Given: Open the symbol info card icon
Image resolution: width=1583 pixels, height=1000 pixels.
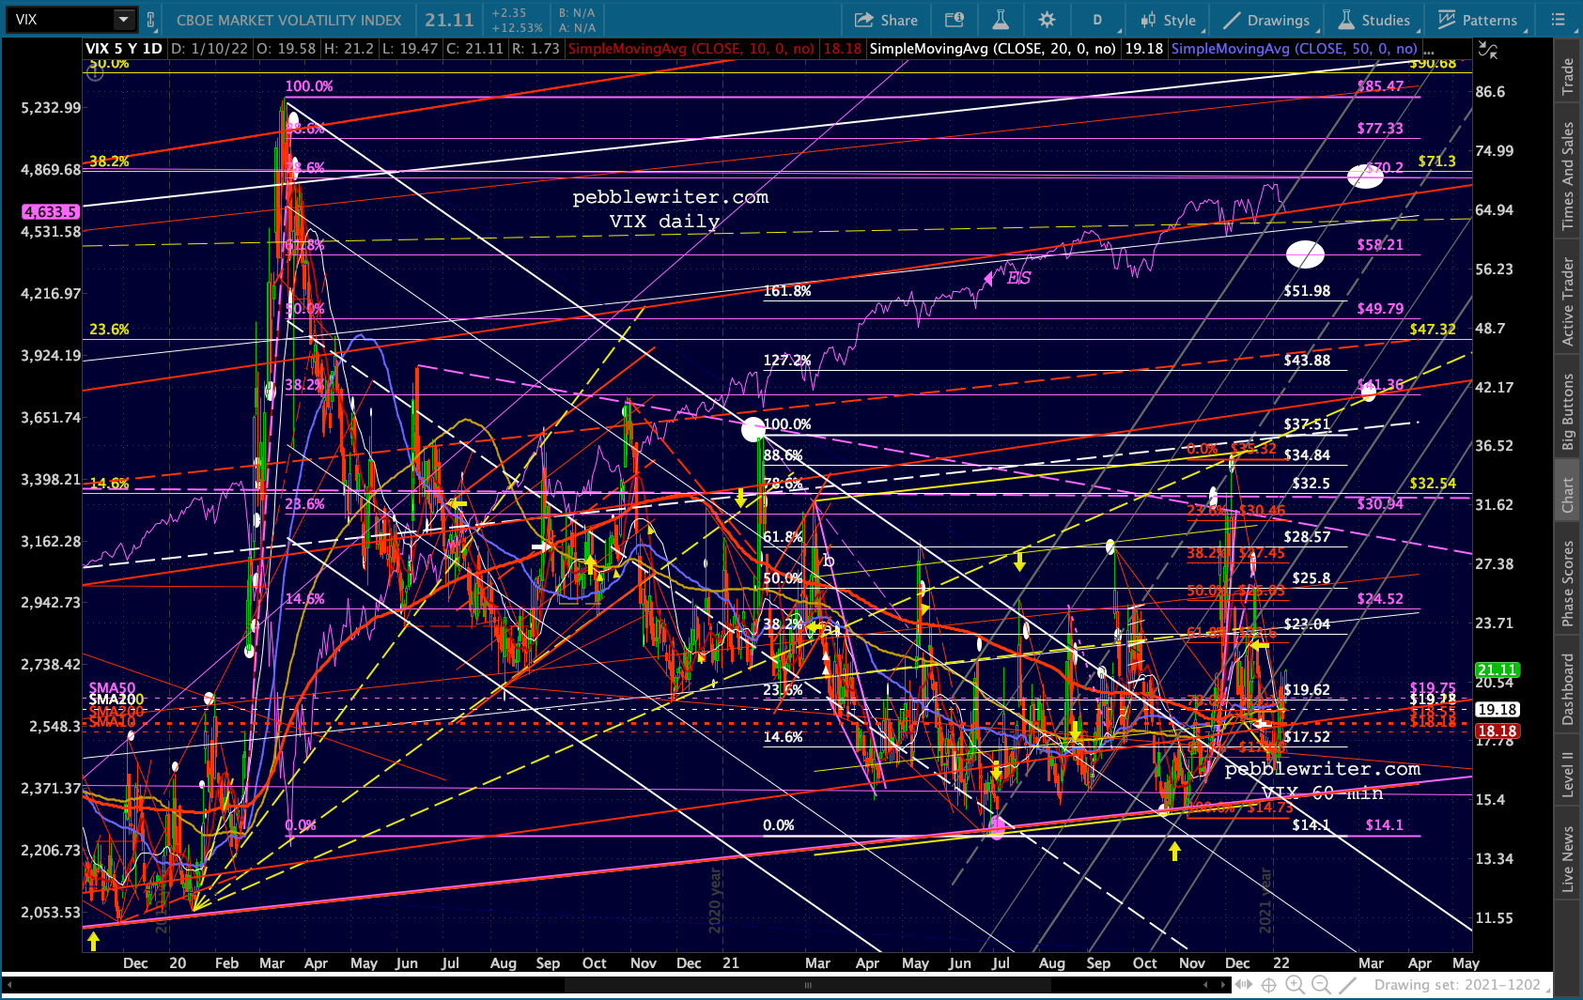Looking at the screenshot, I should pos(954,20).
